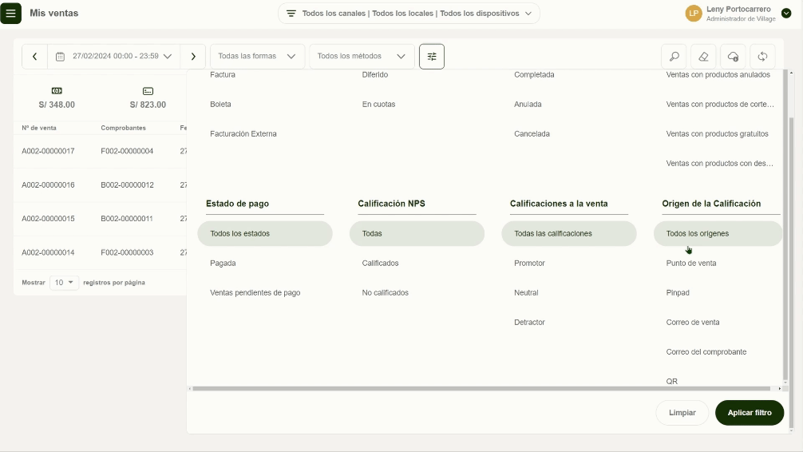The image size is (803, 452).
Task: Click the cloud download icon
Action: (x=734, y=57)
